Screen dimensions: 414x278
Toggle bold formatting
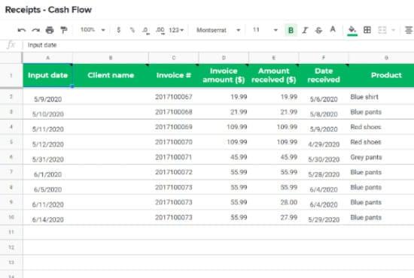click(291, 30)
